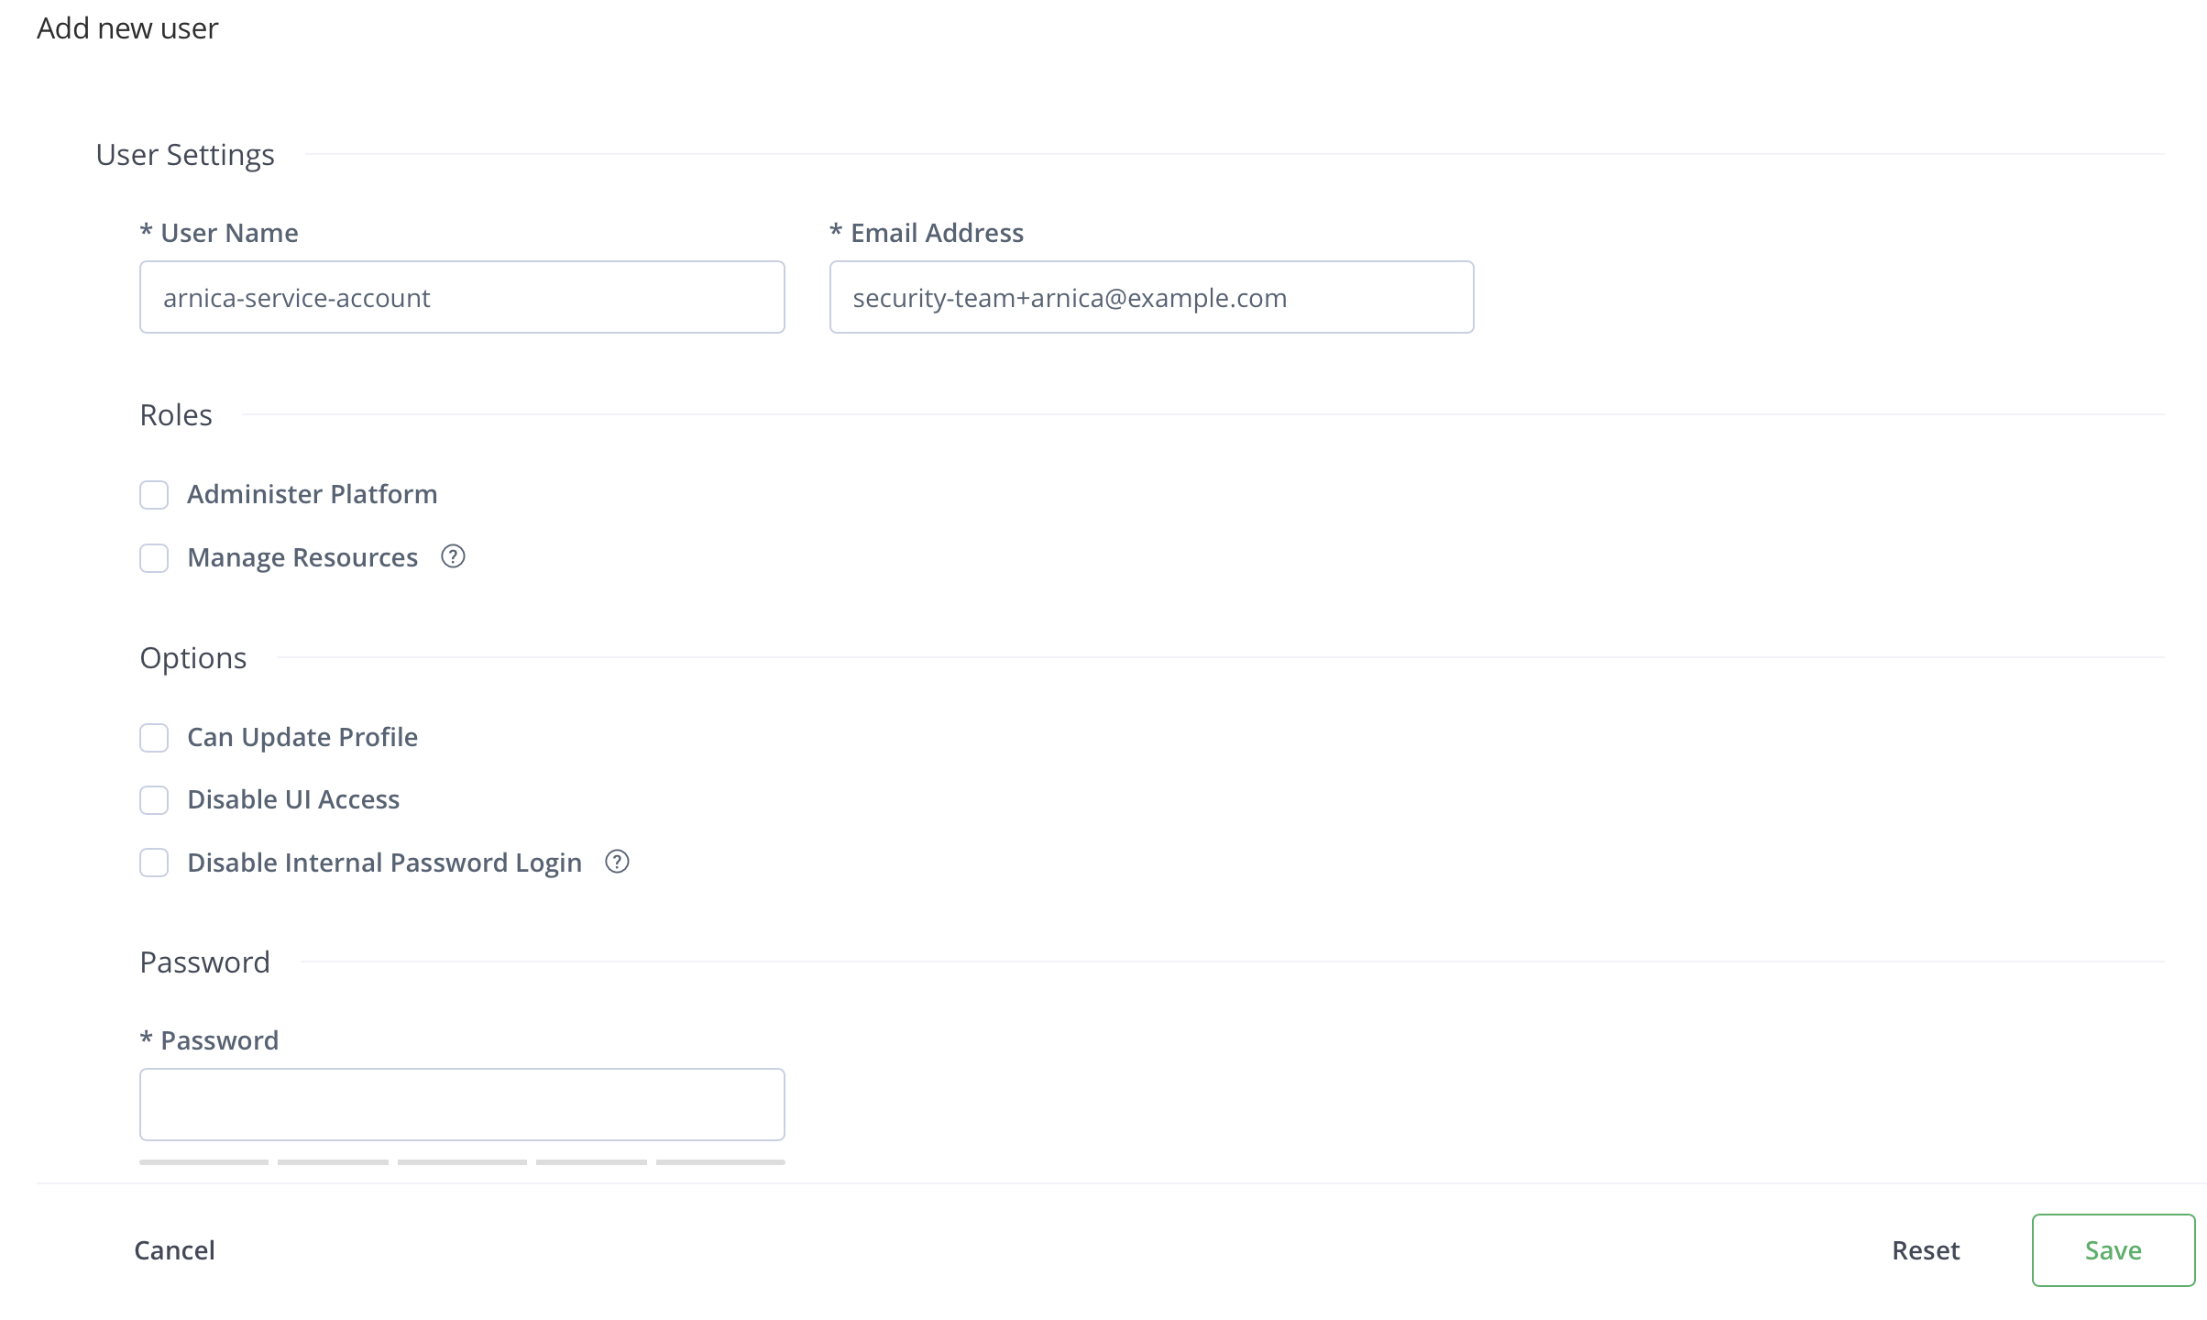Click the "Disable Internal Password Login" label text
The height and width of the screenshot is (1320, 2207).
point(384,863)
